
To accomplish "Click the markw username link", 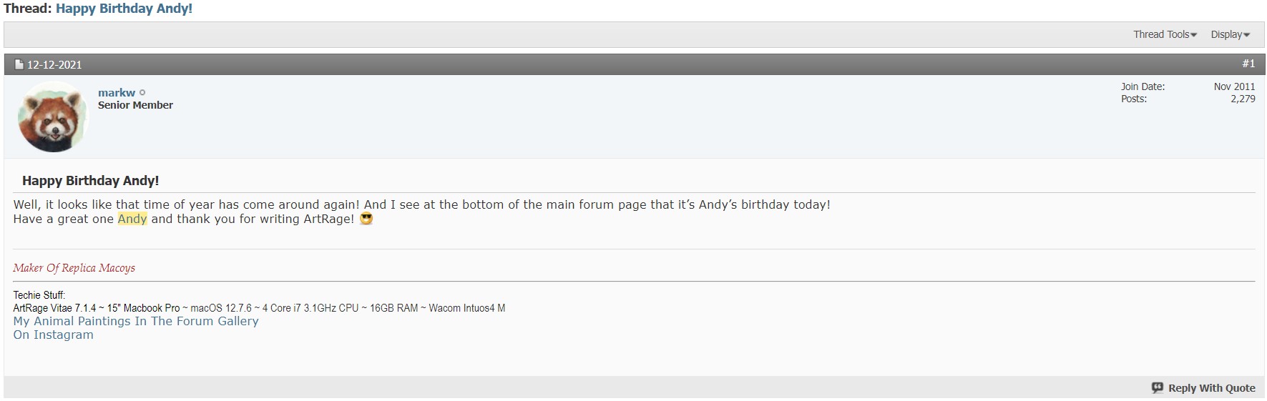I will pyautogui.click(x=117, y=93).
